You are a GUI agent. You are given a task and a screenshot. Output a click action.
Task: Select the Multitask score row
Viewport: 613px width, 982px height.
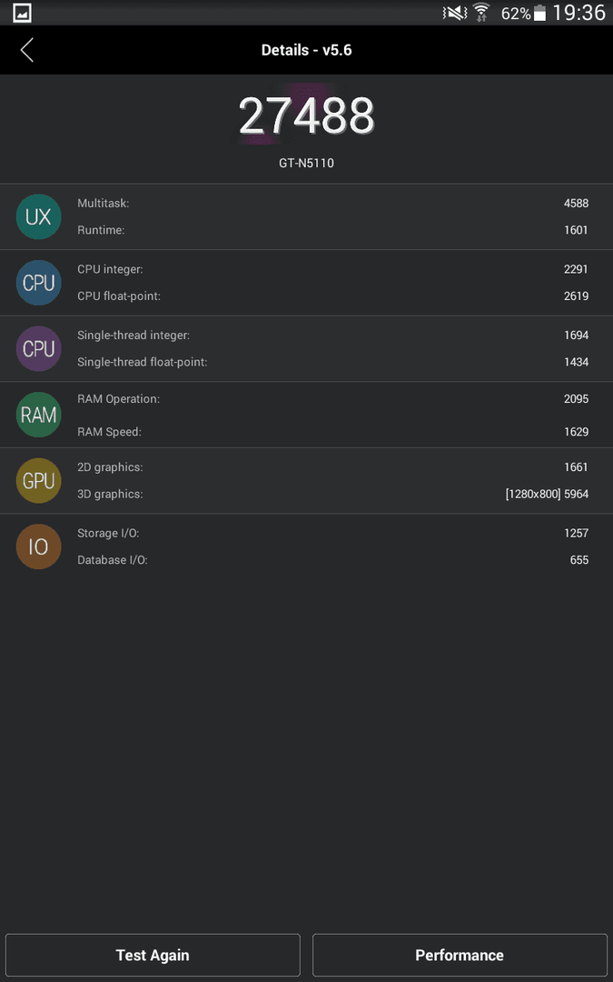coord(332,203)
